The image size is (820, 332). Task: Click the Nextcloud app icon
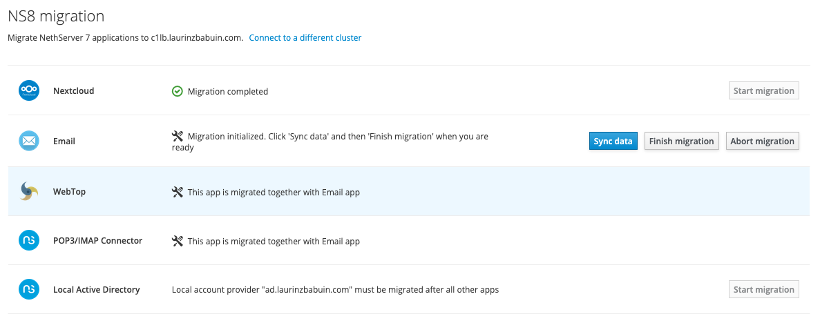(29, 90)
